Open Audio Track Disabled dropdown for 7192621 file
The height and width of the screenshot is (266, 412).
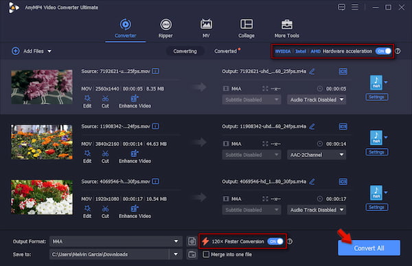[x=317, y=99]
